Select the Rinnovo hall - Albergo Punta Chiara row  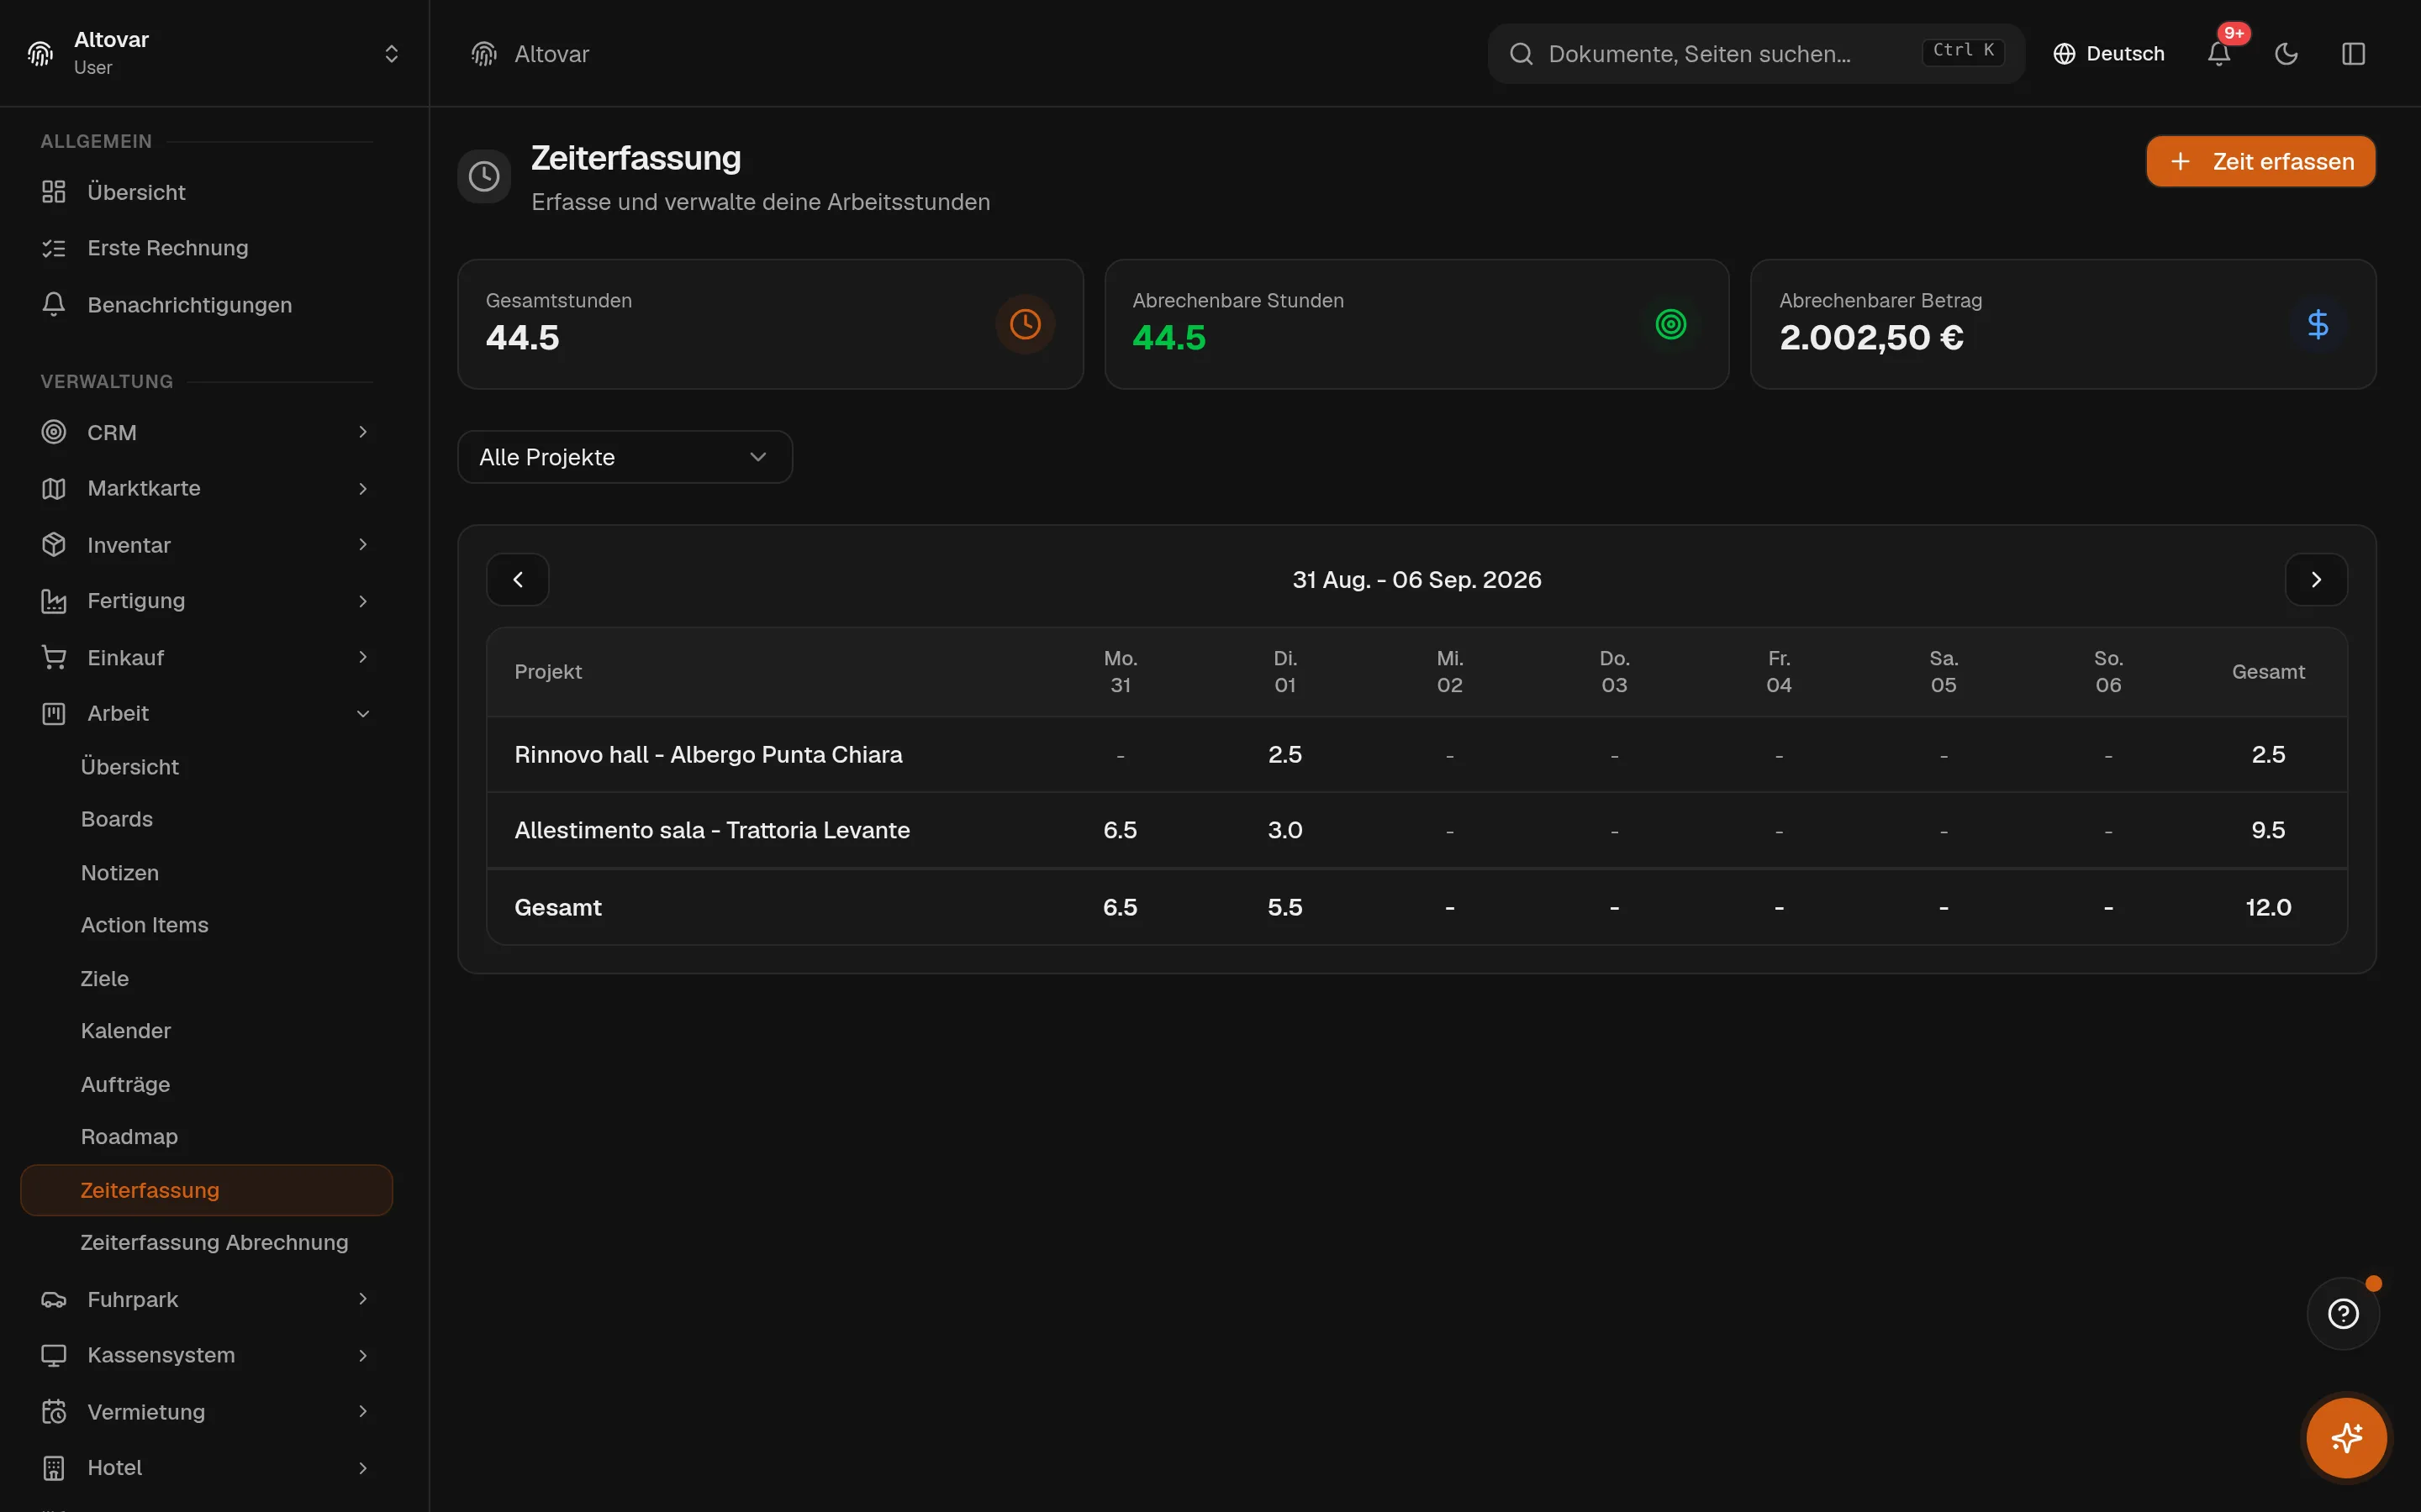(1416, 755)
